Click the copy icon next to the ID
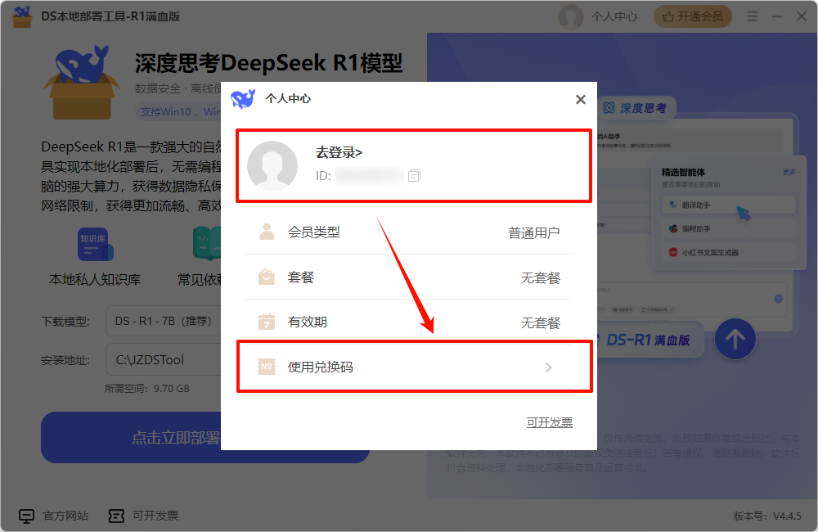 click(413, 175)
